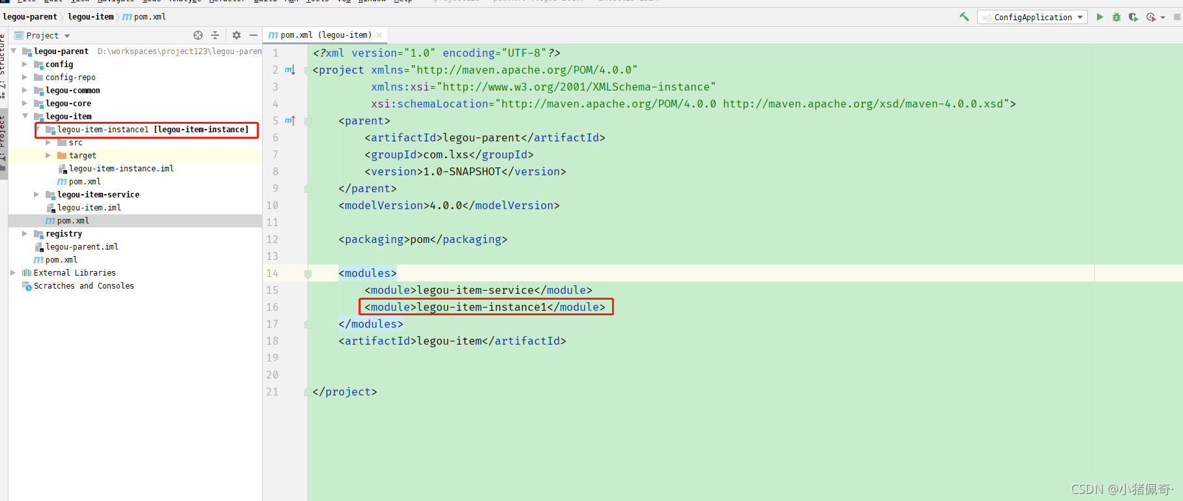The width and height of the screenshot is (1183, 501).
Task: Expand the config-repo folder
Action: (x=25, y=77)
